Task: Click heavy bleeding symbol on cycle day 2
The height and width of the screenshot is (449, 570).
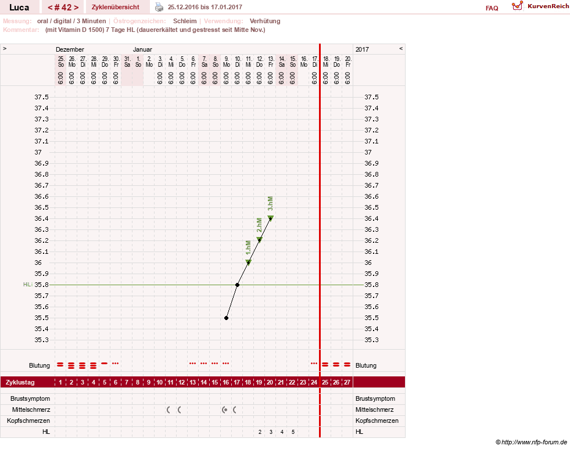Action: 71,365
